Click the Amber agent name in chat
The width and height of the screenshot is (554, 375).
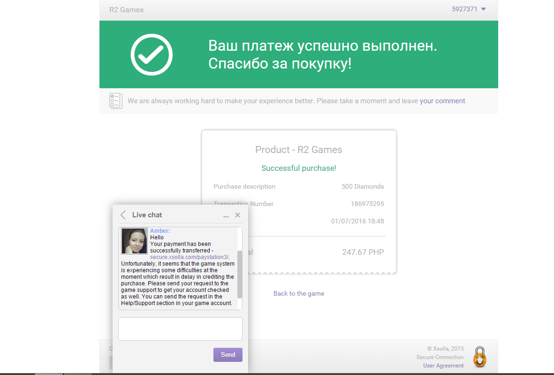click(160, 231)
